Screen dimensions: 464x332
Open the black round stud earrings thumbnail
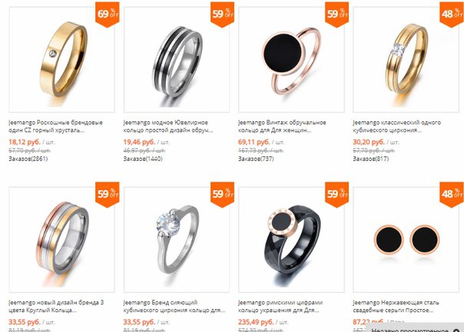point(406,239)
